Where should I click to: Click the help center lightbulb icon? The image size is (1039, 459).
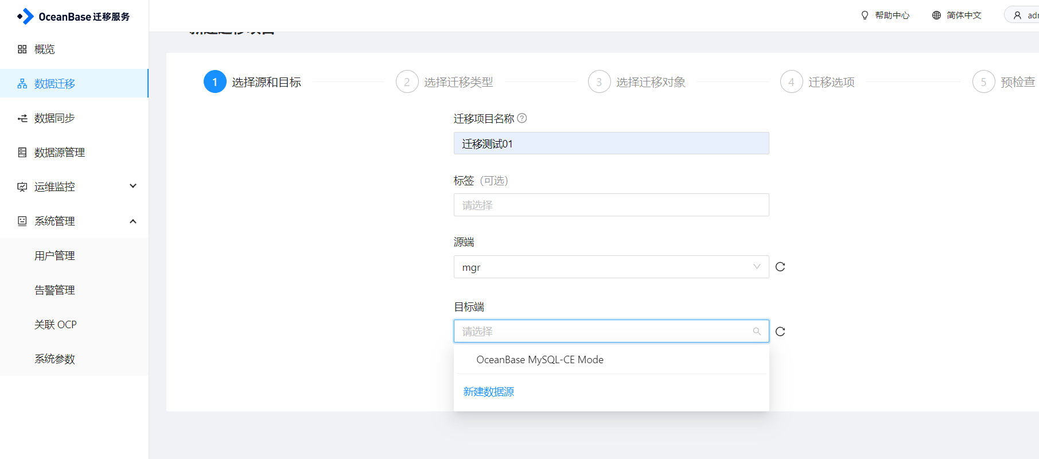[x=865, y=15]
